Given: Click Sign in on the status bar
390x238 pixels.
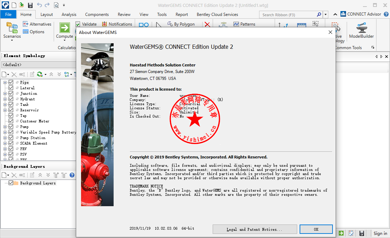Looking at the screenshot, I should click(380, 233).
